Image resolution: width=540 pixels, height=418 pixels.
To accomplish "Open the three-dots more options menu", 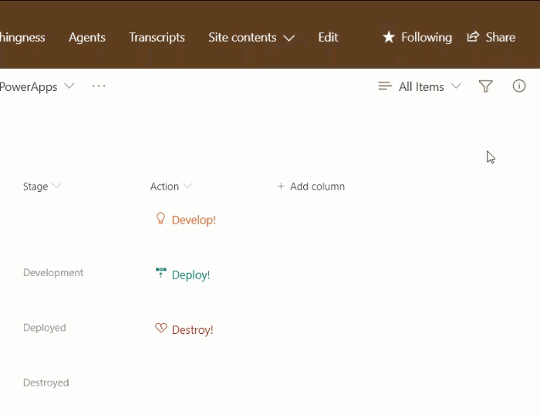I will point(99,86).
